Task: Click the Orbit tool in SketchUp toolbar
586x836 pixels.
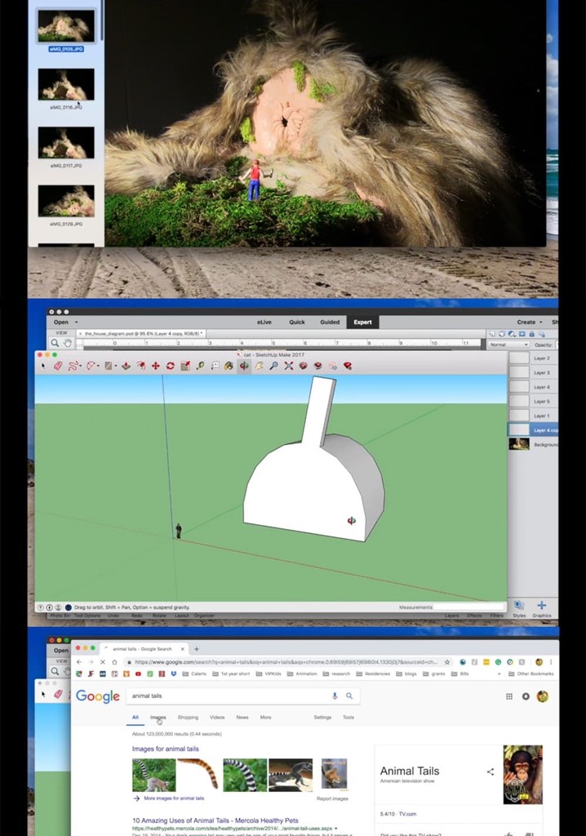Action: [244, 366]
